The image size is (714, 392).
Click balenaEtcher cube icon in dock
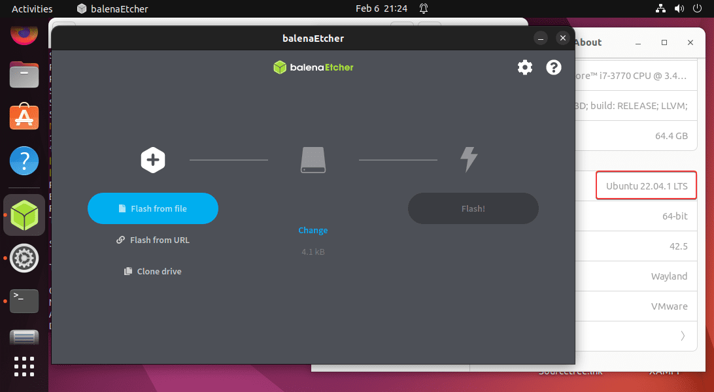pos(24,215)
